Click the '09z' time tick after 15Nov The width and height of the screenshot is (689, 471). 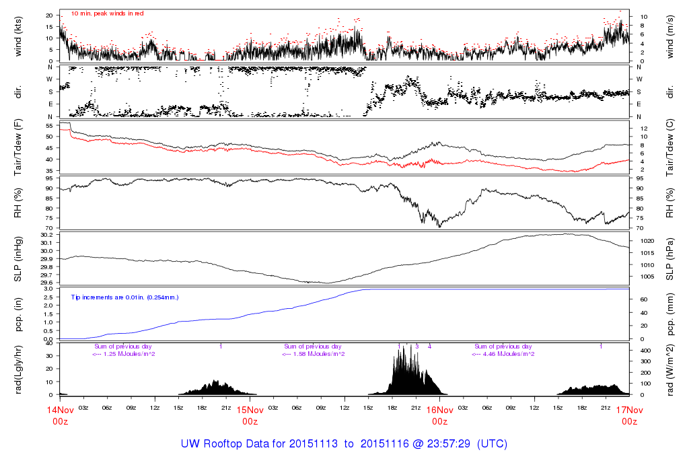(321, 408)
